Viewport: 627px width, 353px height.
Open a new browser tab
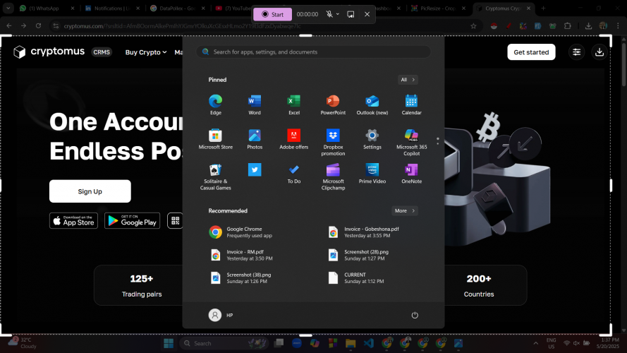(544, 8)
